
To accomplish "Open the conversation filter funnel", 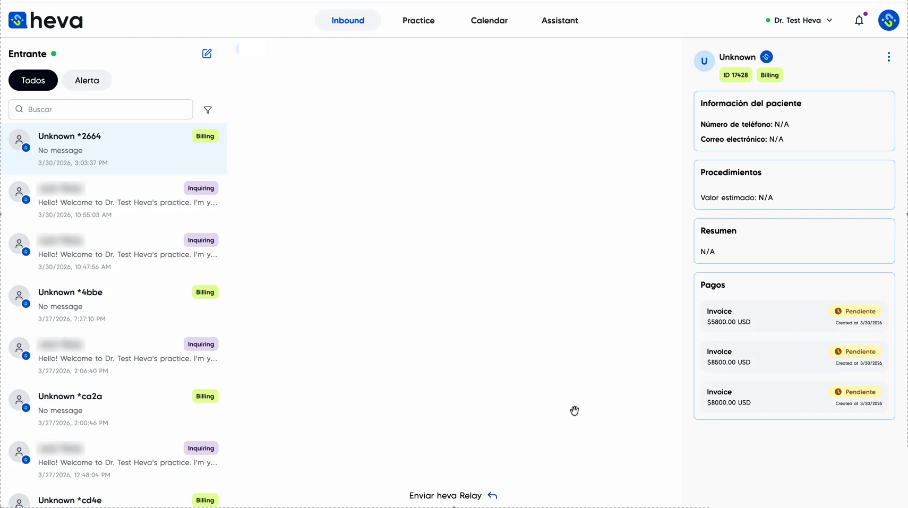I will coord(208,110).
